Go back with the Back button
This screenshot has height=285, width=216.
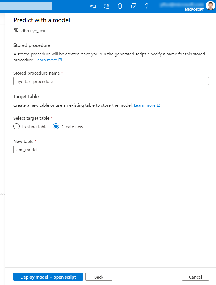tap(99, 277)
